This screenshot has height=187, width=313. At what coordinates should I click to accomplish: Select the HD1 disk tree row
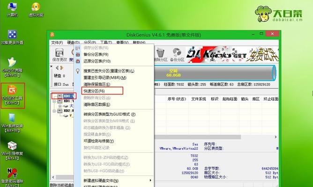[66, 101]
